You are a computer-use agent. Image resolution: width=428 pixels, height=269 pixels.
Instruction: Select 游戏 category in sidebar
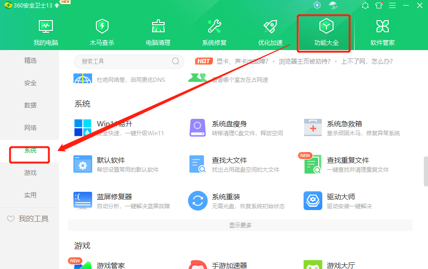30,173
